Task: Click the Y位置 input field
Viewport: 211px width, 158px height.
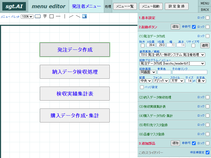Action: tap(161, 45)
